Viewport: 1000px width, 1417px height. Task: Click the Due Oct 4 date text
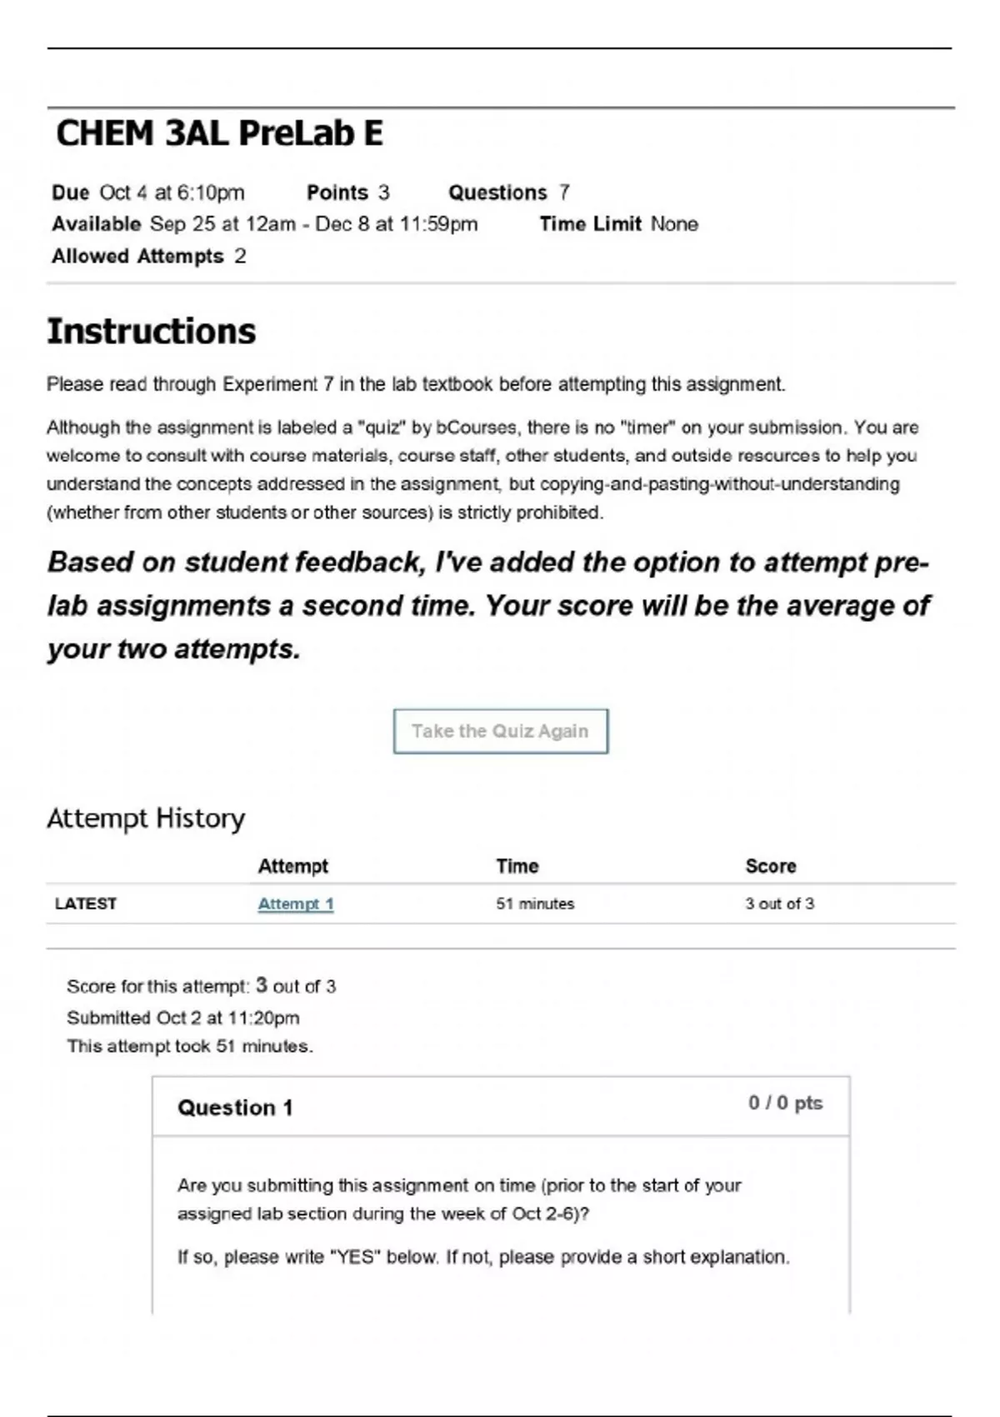147,192
